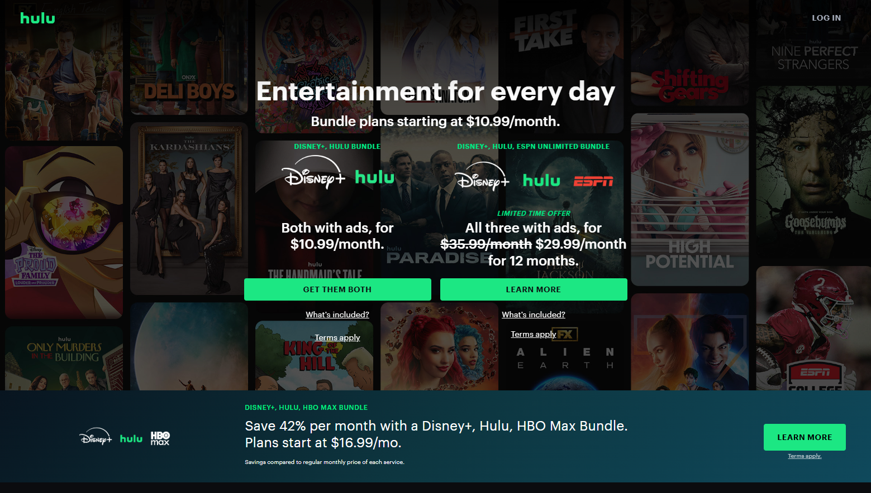The width and height of the screenshot is (871, 493).
Task: Click the Disney+ logo in the bottom banner
Action: coord(96,437)
